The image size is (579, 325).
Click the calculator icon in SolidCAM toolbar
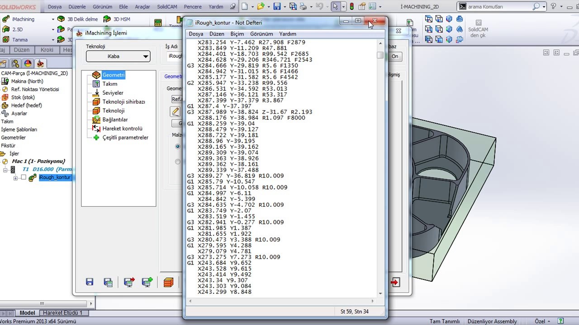(158, 23)
